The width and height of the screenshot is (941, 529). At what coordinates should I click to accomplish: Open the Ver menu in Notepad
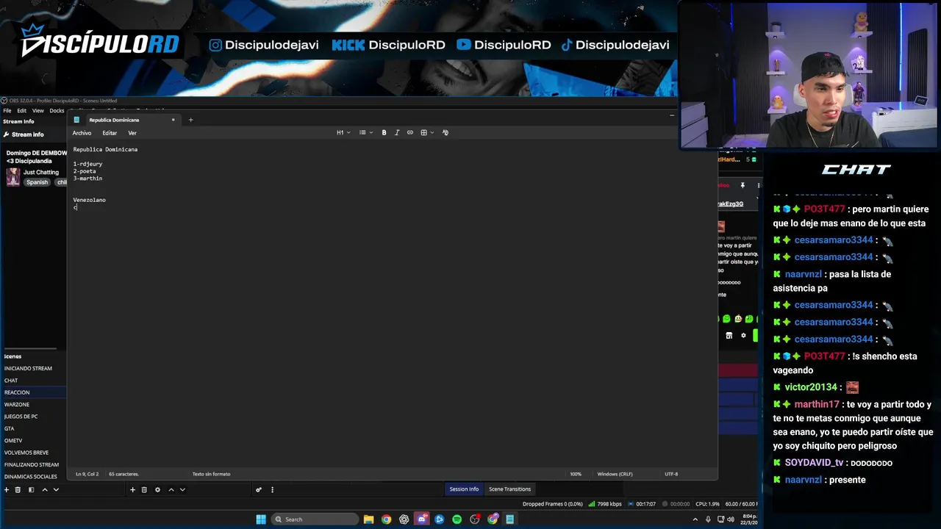[x=132, y=133]
